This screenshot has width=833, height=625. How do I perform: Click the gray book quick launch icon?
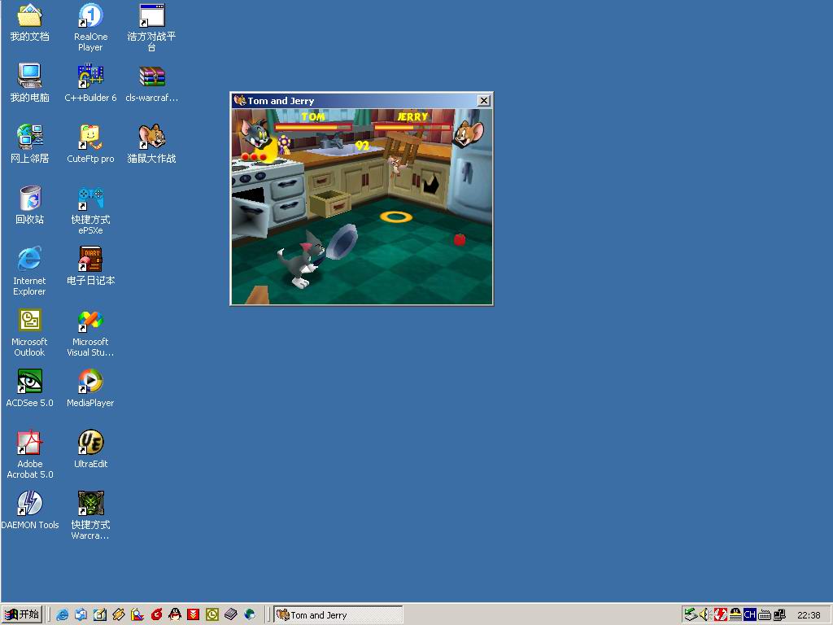pos(230,615)
